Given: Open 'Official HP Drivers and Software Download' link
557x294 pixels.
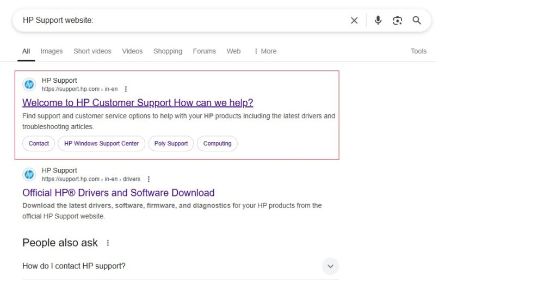Looking at the screenshot, I should (118, 193).
